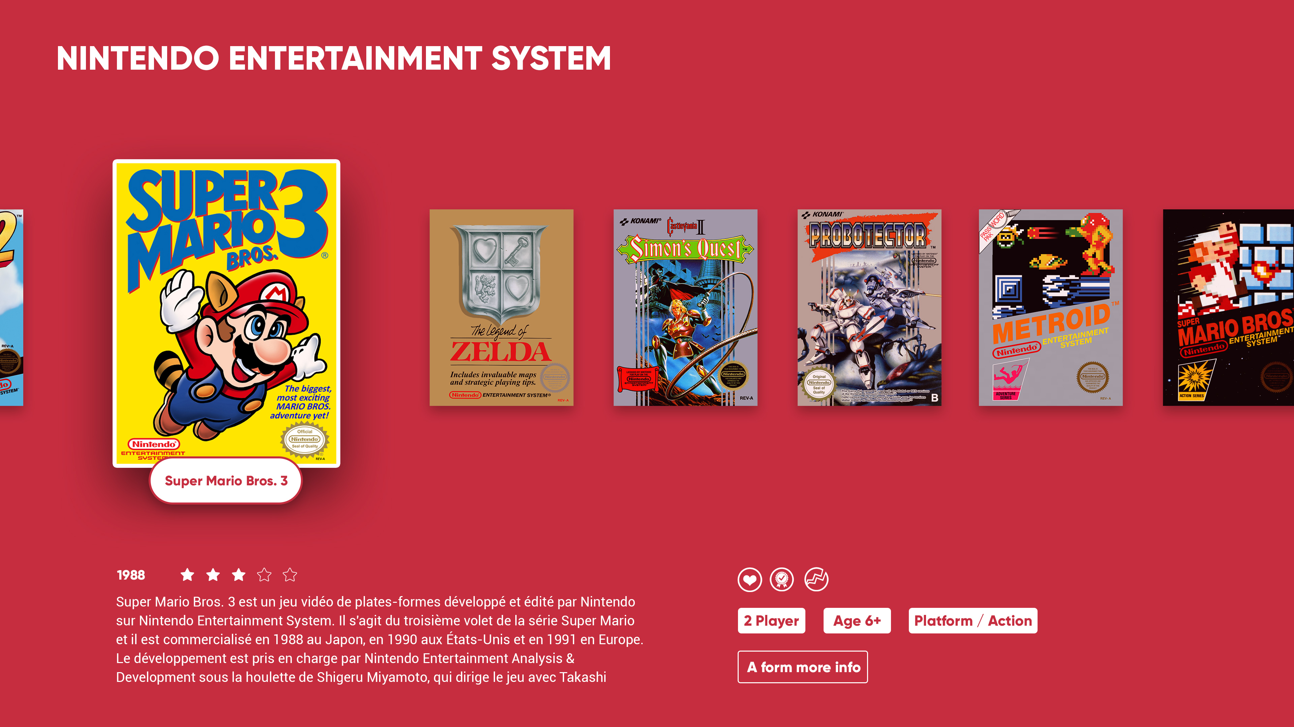Select the Platform / Action genre tag

click(x=973, y=621)
